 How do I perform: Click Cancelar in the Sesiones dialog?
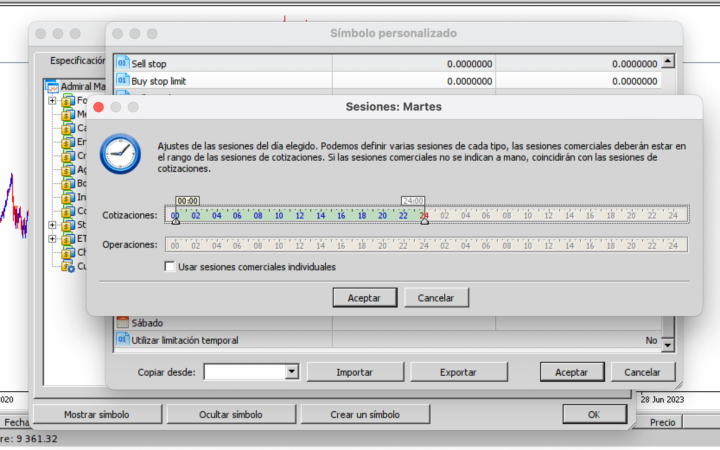(x=436, y=298)
